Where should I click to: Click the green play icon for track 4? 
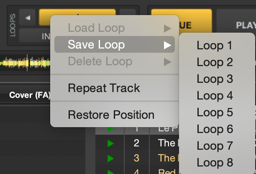[110, 171]
